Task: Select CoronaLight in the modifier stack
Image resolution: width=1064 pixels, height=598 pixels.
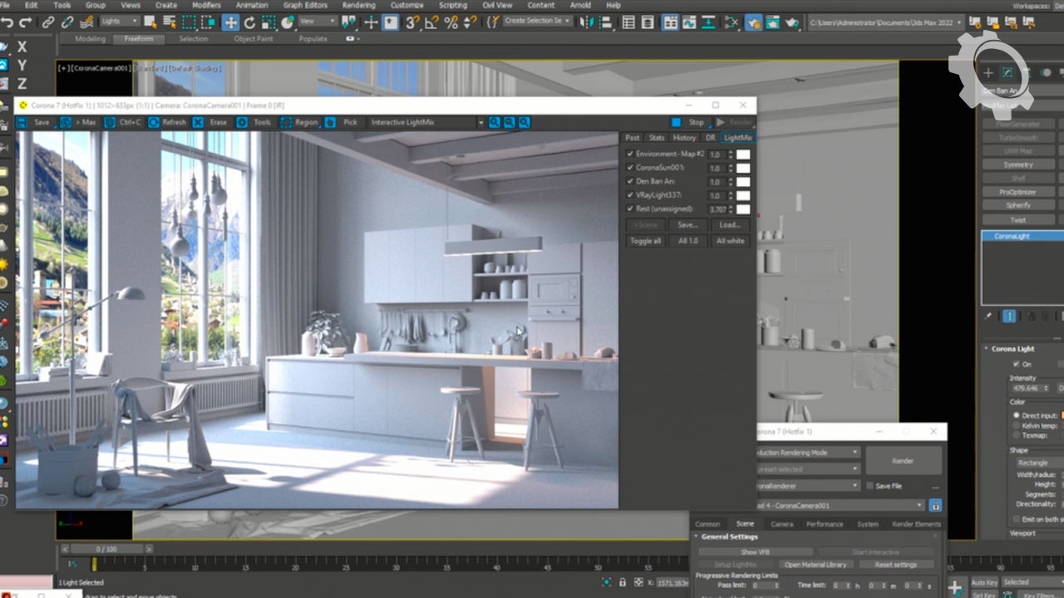Action: pyautogui.click(x=1022, y=237)
